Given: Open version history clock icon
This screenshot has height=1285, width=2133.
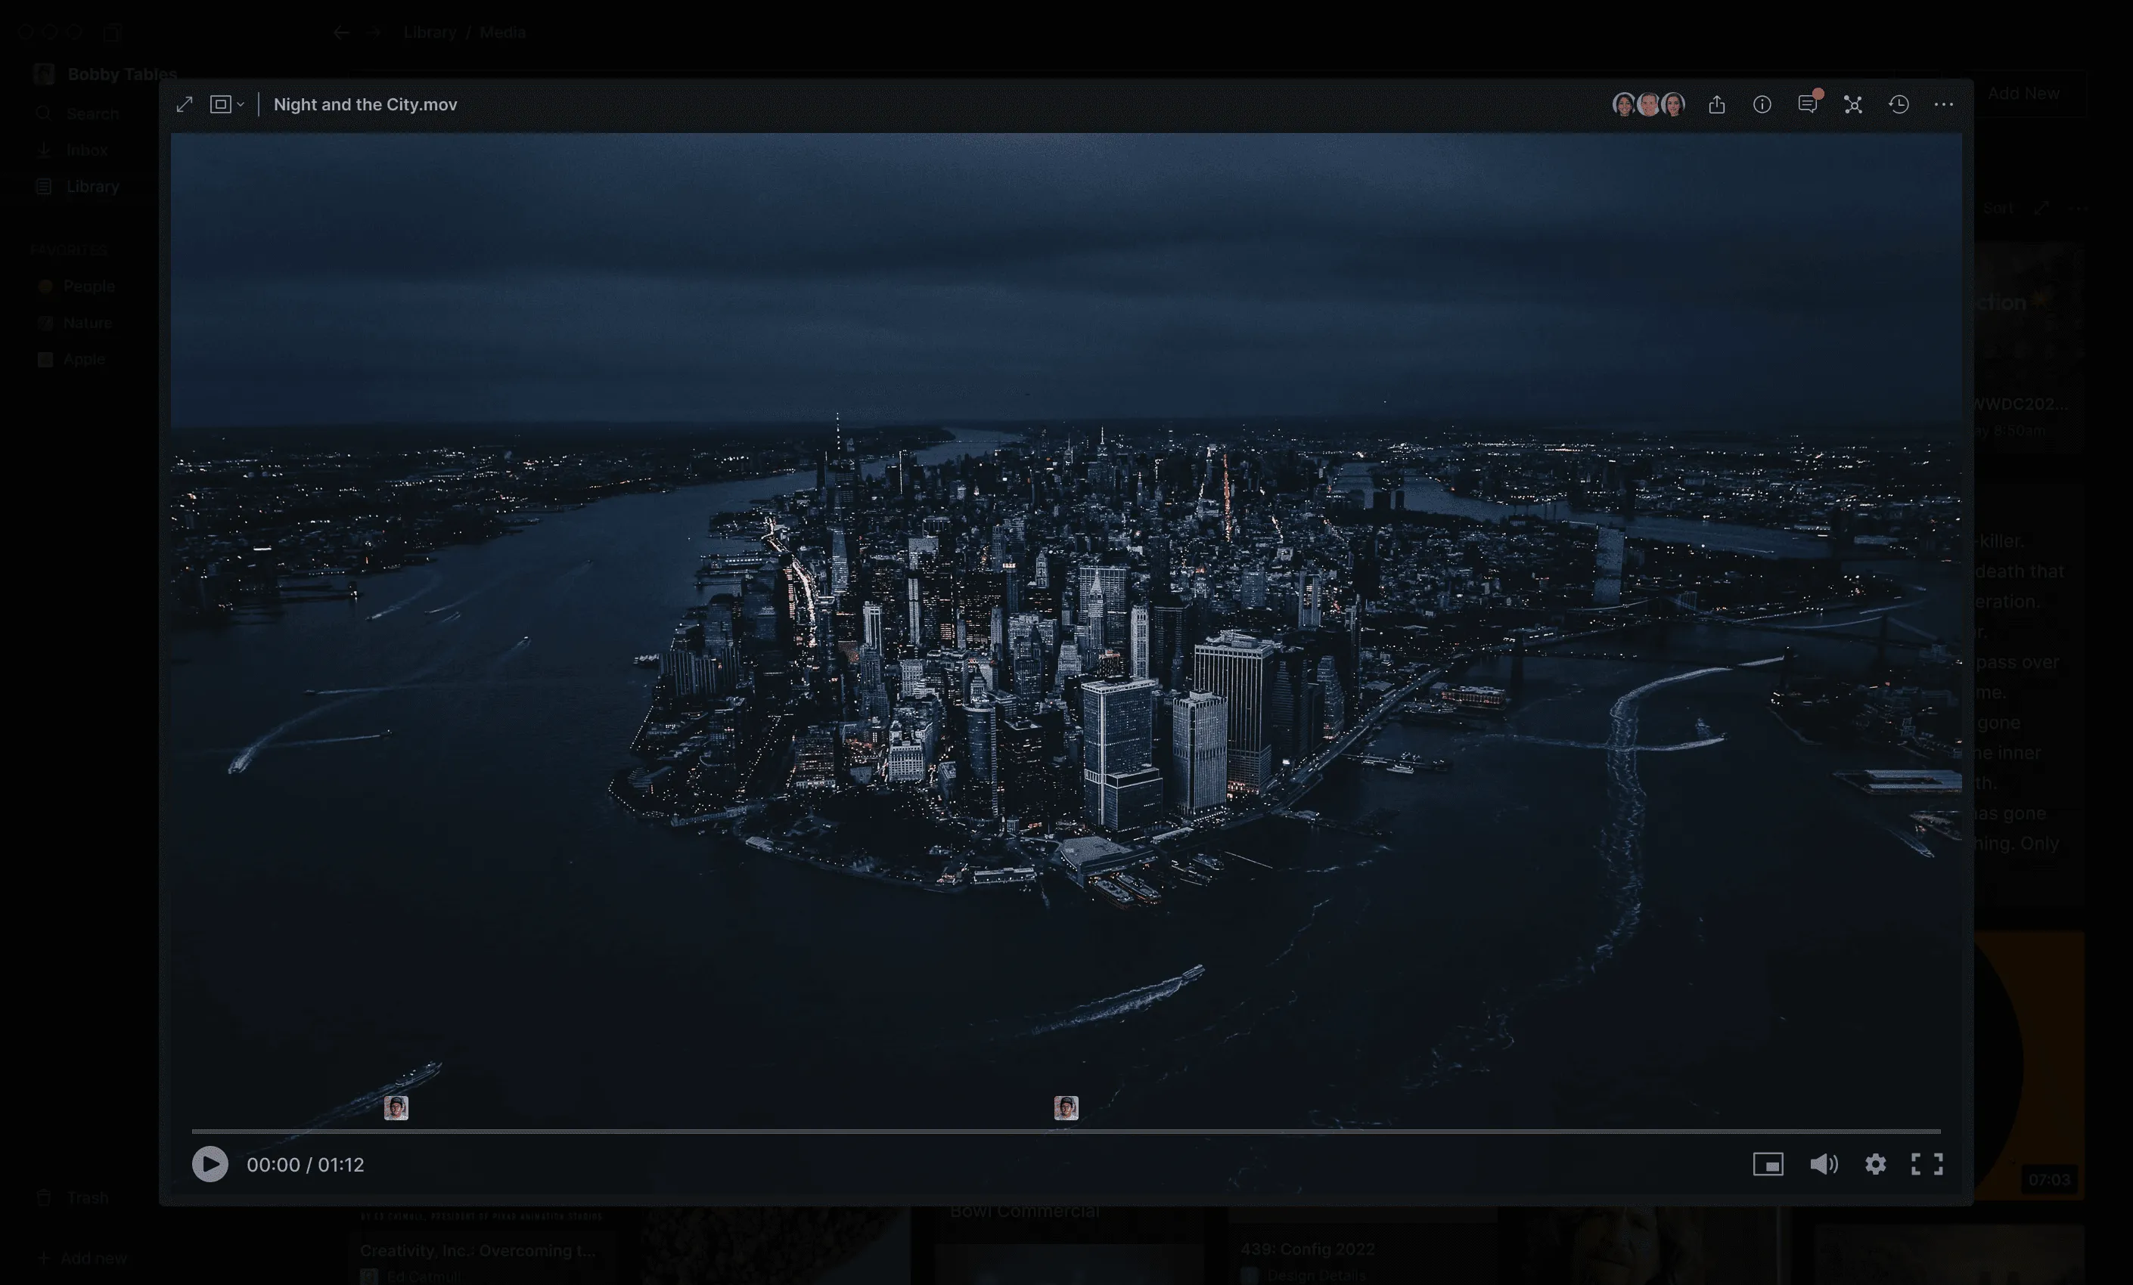Looking at the screenshot, I should pyautogui.click(x=1899, y=105).
